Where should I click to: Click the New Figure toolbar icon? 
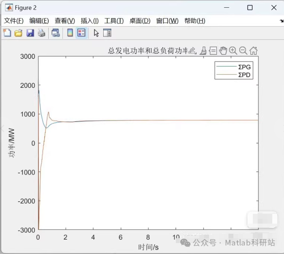(7, 33)
